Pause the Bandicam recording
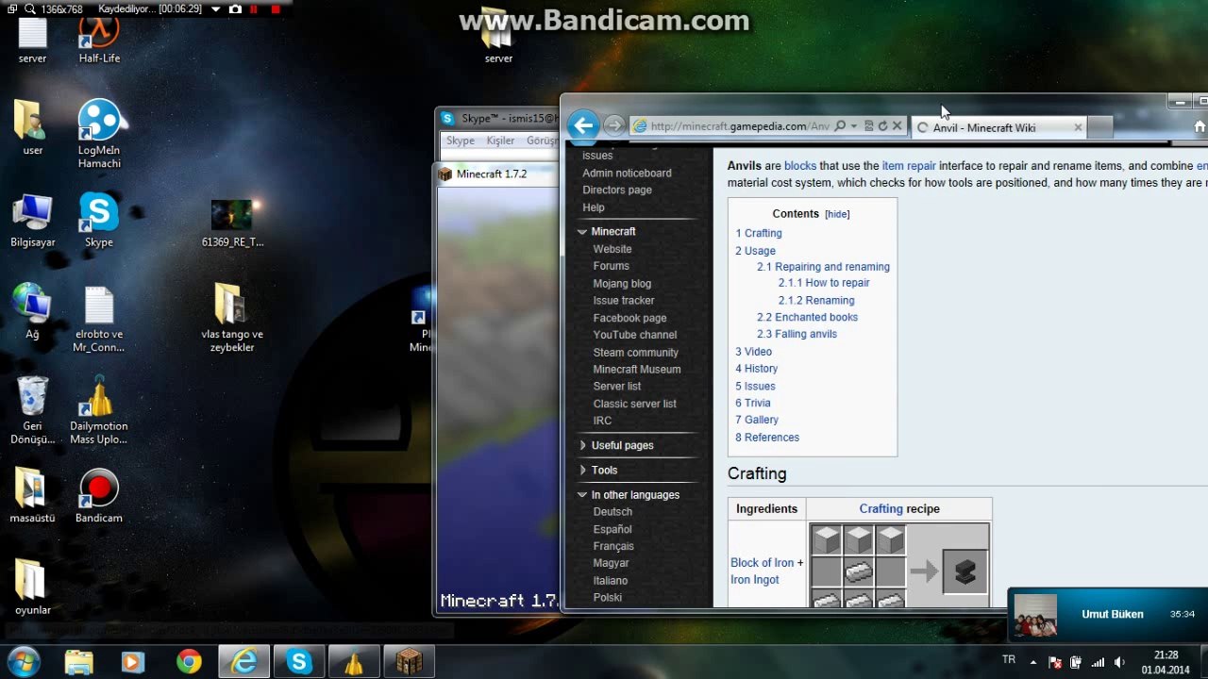This screenshot has height=679, width=1208. coord(254,9)
